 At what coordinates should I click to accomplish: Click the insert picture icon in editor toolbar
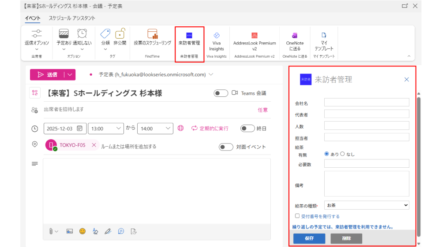click(x=69, y=231)
